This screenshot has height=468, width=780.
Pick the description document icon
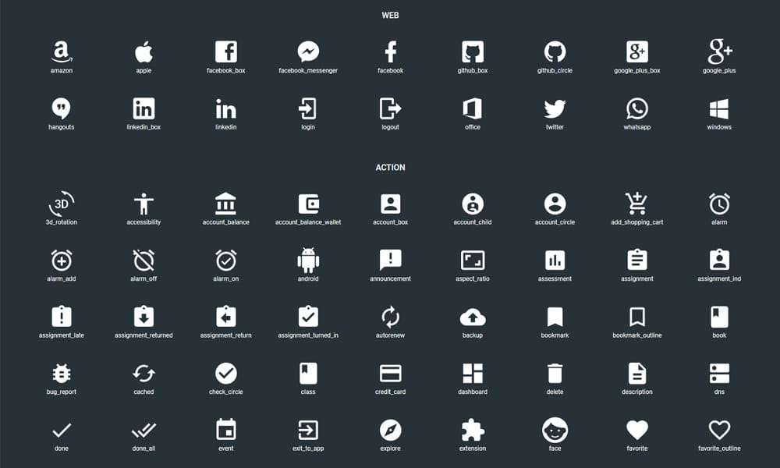[x=637, y=374]
